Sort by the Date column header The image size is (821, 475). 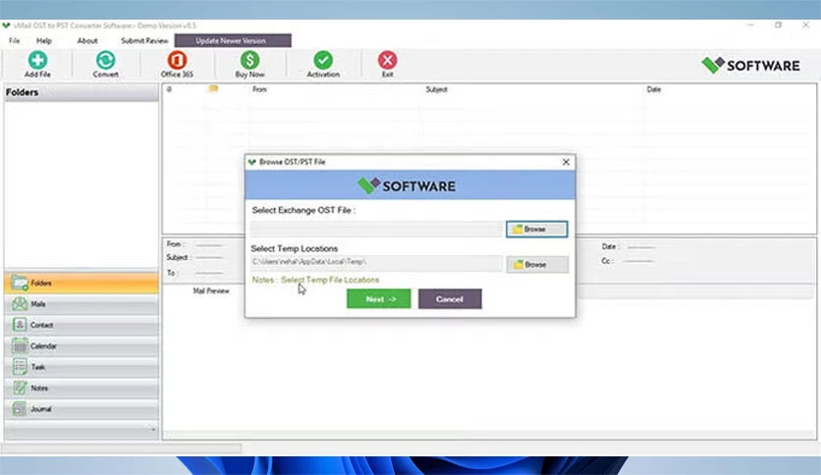point(653,89)
